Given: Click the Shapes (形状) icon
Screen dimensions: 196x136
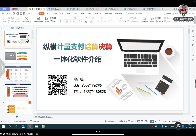Looking at the screenshot, I should 152,18.
